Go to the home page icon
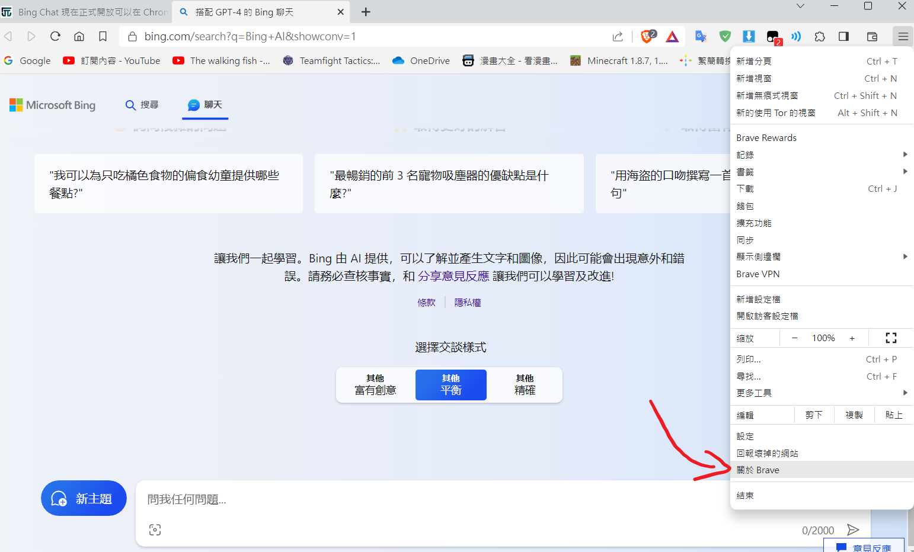 pyautogui.click(x=79, y=36)
